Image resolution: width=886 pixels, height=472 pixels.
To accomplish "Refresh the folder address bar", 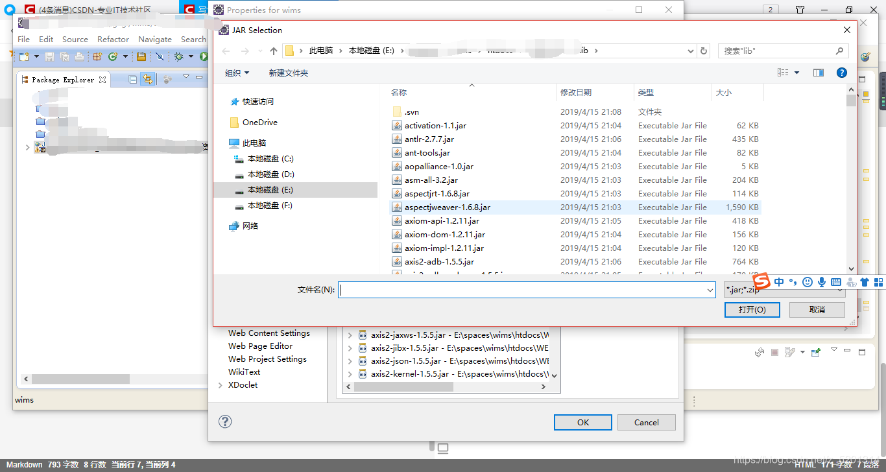I will point(704,51).
